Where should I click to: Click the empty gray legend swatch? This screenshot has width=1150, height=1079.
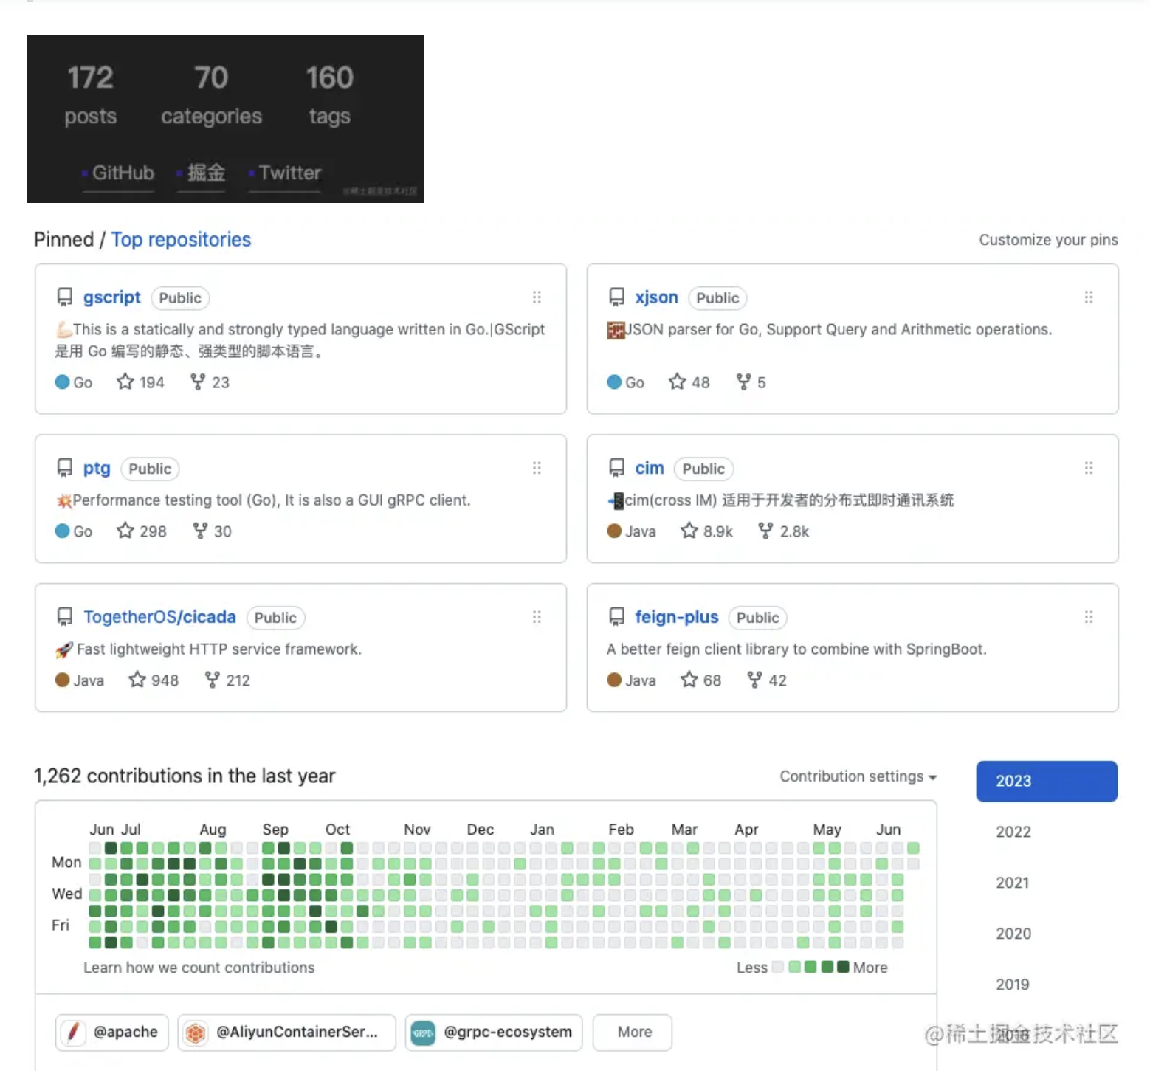[x=778, y=967]
